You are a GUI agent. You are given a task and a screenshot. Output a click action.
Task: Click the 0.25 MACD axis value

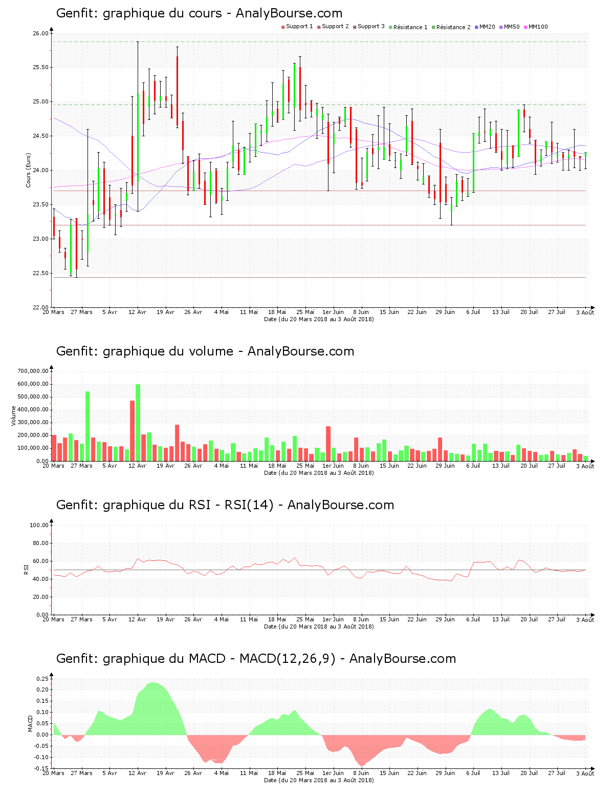pyautogui.click(x=43, y=679)
